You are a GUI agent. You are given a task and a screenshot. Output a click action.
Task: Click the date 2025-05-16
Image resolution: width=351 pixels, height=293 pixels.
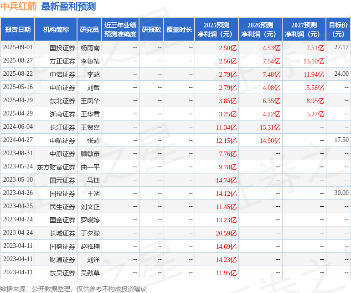[x=18, y=87]
